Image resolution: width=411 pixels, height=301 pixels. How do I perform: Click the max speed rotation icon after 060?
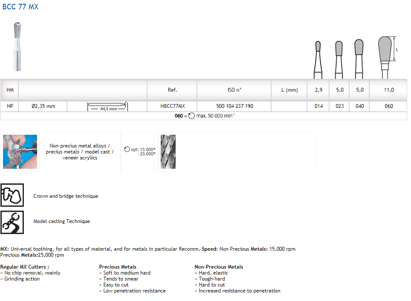[191, 116]
